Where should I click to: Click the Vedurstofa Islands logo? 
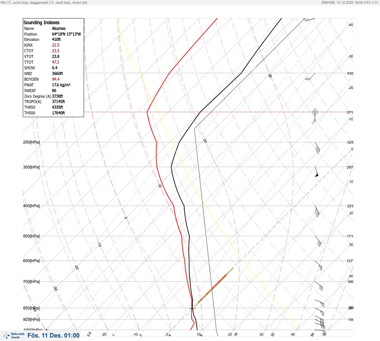pos(14,336)
